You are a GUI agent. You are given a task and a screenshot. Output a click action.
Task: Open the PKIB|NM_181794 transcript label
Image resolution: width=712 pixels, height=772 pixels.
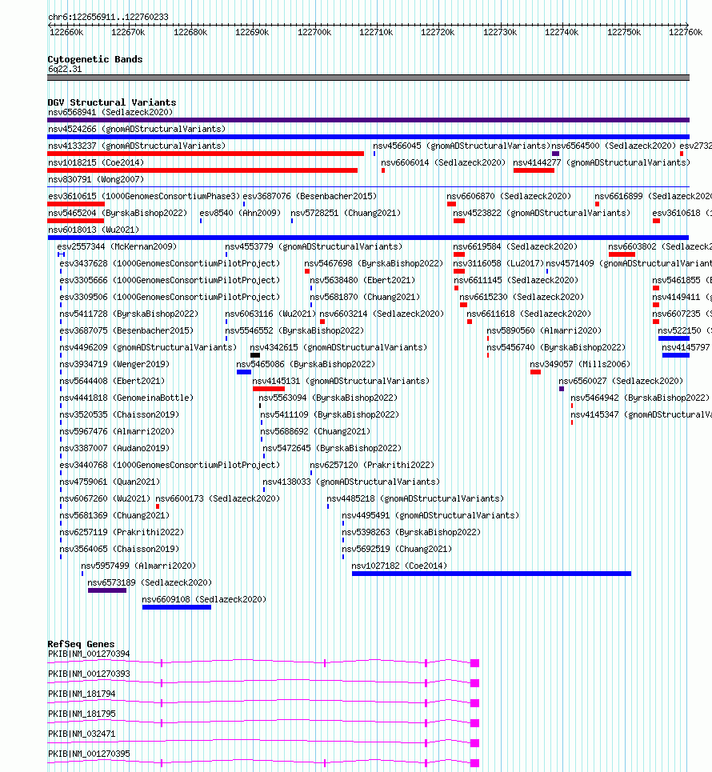82,694
